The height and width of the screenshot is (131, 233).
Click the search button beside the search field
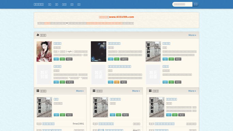coord(196,4)
